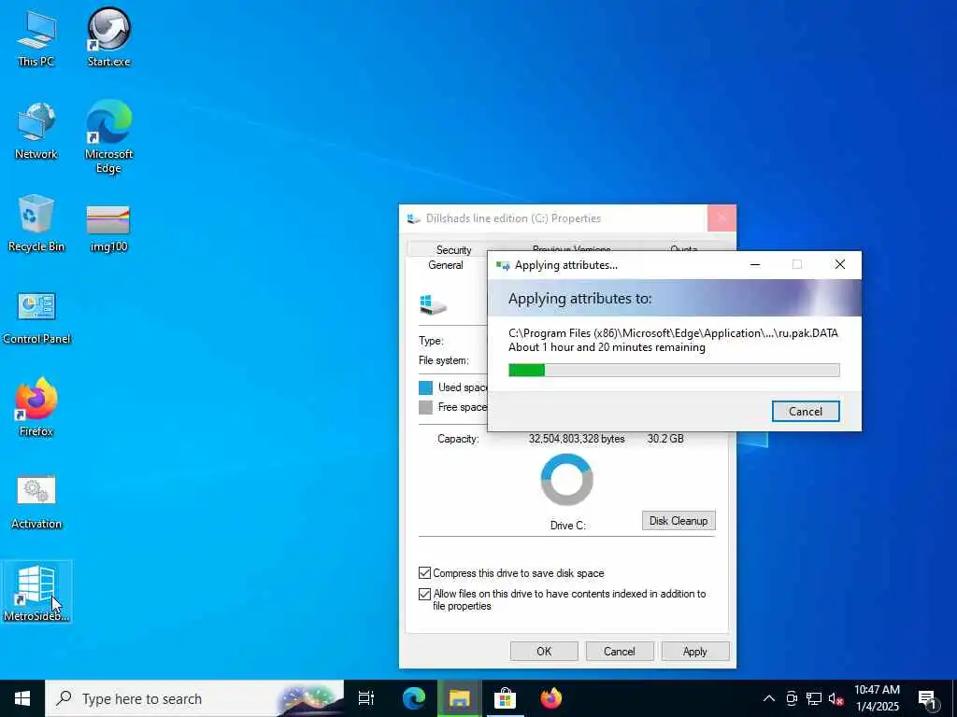Open the notification center icon
The height and width of the screenshot is (717, 957).
(x=928, y=700)
